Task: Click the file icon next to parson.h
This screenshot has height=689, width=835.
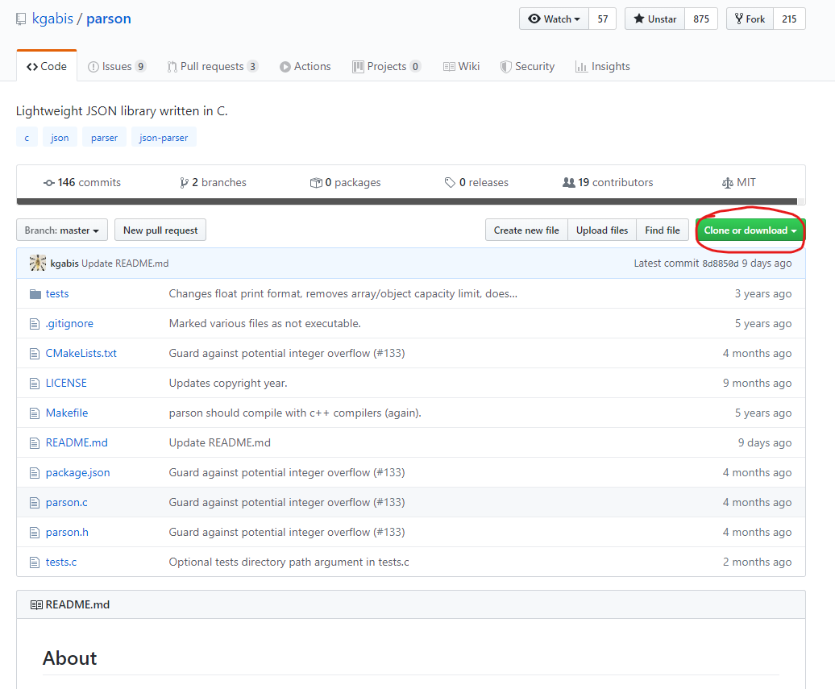Action: (35, 533)
